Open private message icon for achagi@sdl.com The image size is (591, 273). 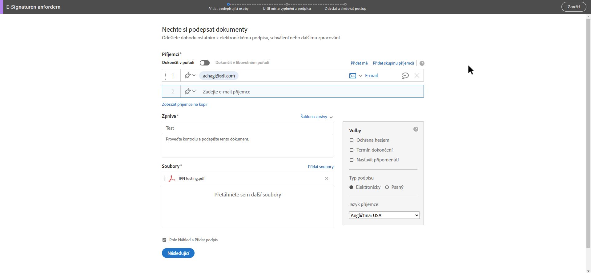(405, 76)
